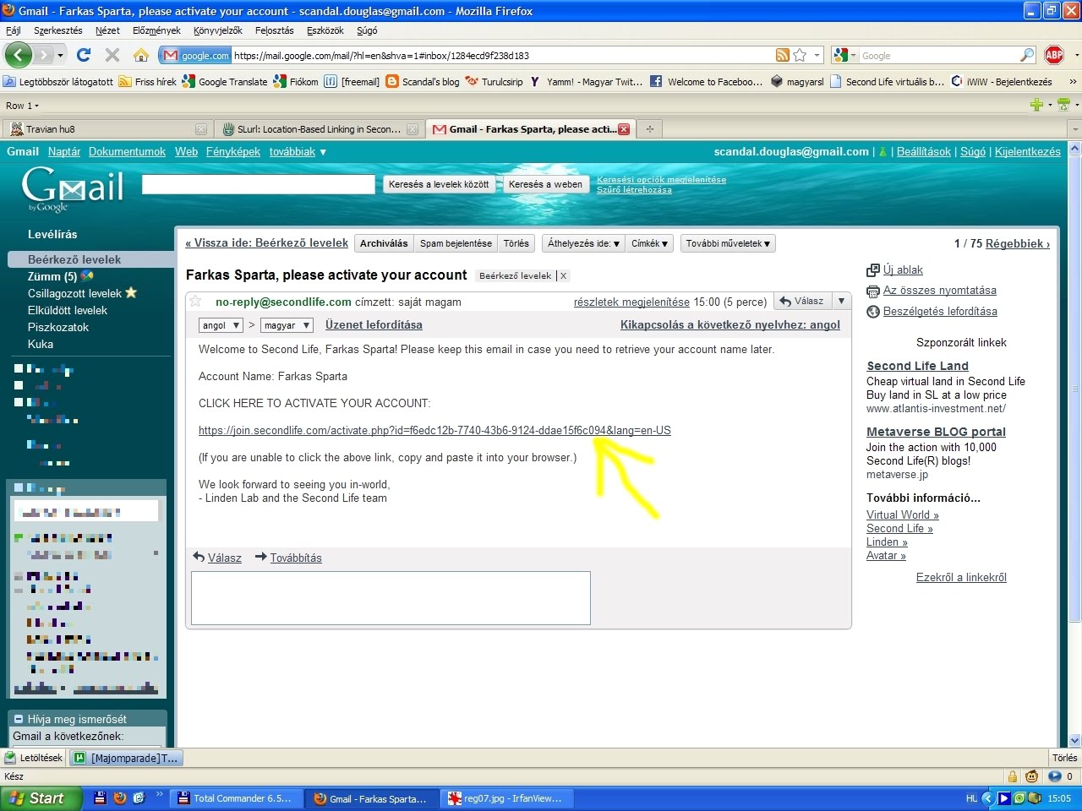The image size is (1082, 811).
Task: Switch to the Travian hu8 tab
Action: point(107,129)
